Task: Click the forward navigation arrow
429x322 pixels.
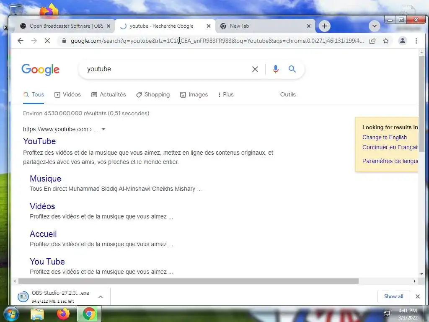Action: click(34, 41)
